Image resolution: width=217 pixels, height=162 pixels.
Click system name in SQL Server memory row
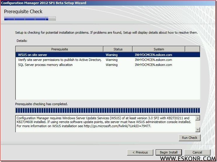click(x=153, y=65)
